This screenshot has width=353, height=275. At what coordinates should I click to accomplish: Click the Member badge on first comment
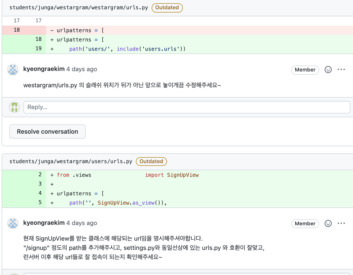point(305,70)
